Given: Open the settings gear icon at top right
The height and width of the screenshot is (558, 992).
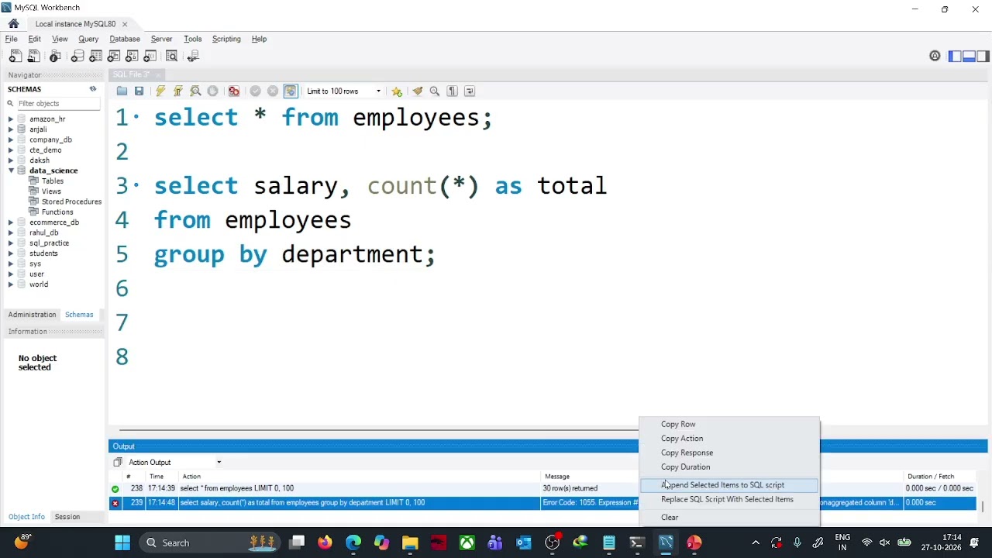Looking at the screenshot, I should pos(935,56).
